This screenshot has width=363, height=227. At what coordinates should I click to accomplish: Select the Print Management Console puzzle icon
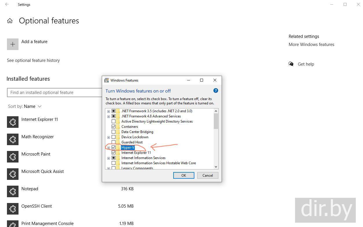[x=13, y=224]
